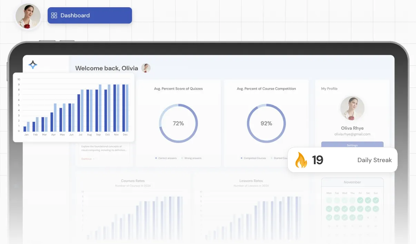The height and width of the screenshot is (244, 416).
Task: Open the top-left user avatar photo
Action: tap(28, 17)
